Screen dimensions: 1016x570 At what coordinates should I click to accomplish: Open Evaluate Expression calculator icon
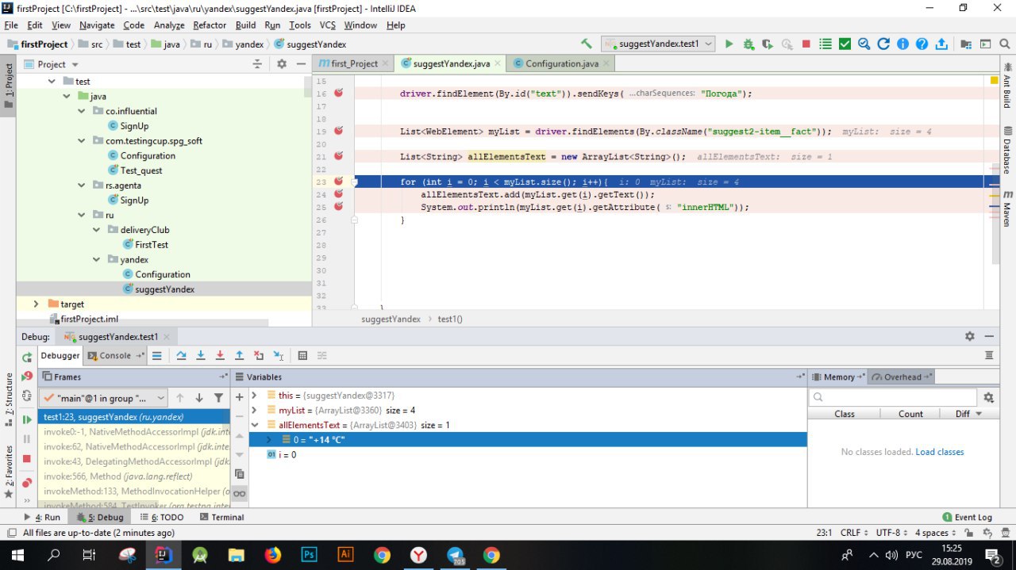pos(302,356)
